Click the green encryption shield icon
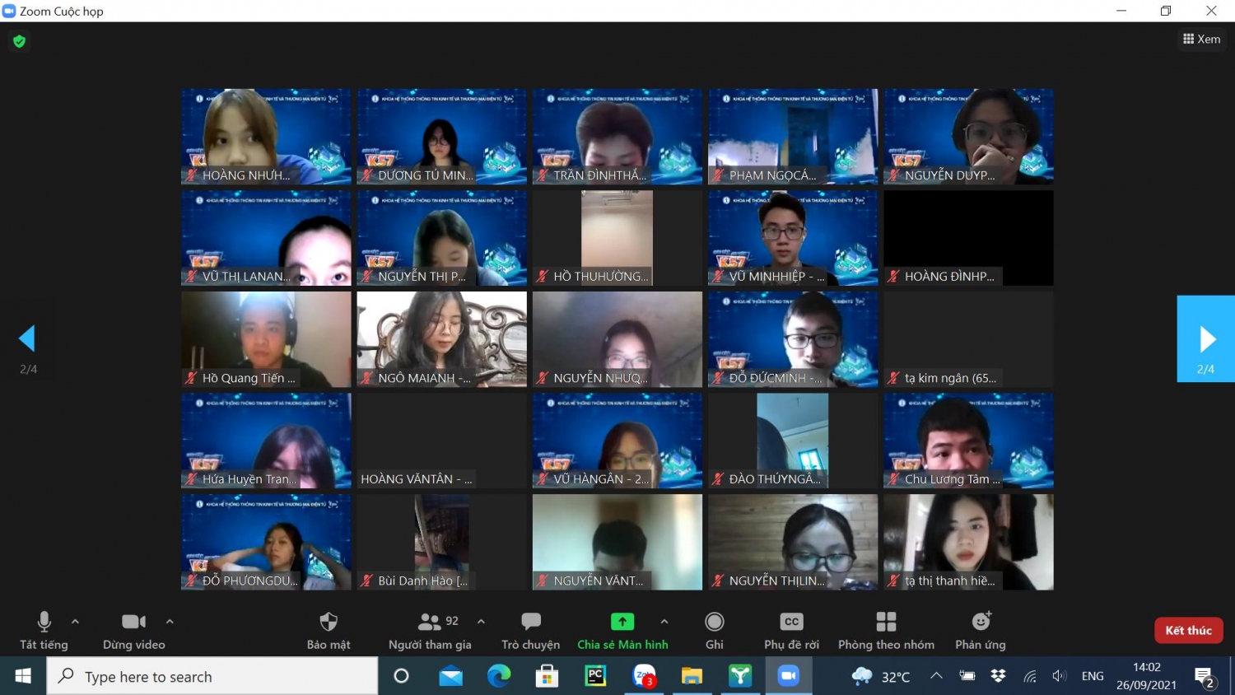Viewport: 1235px width, 695px height. coord(19,41)
